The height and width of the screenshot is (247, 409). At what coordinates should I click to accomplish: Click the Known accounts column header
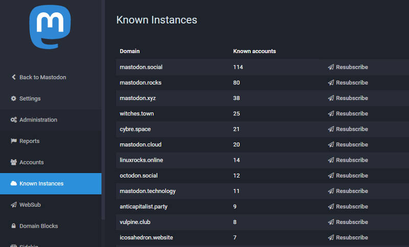coord(254,51)
